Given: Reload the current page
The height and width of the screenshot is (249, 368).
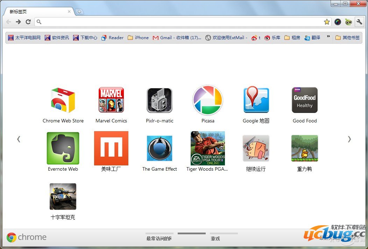Looking at the screenshot, I should pyautogui.click(x=28, y=22).
